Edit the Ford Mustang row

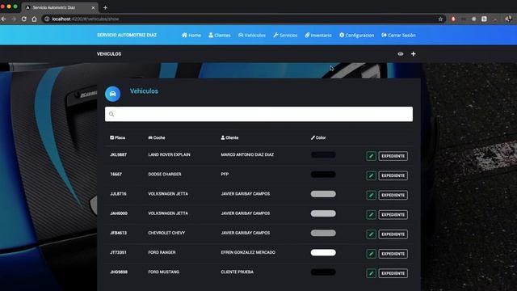click(371, 273)
